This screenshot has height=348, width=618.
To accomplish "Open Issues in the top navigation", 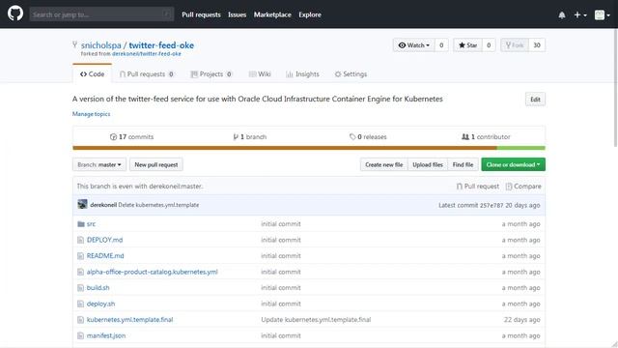I will coord(237,14).
